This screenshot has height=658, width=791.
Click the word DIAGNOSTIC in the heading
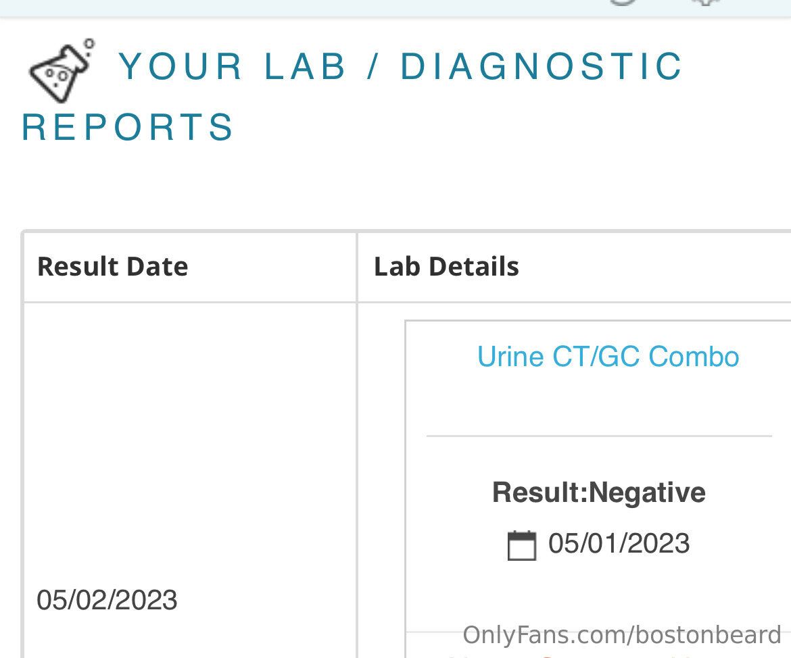[542, 67]
